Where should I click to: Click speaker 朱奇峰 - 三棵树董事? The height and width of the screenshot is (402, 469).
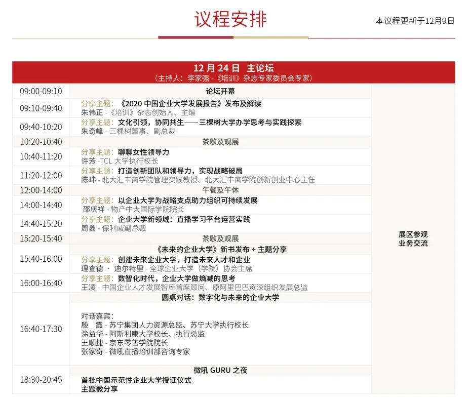(x=126, y=131)
